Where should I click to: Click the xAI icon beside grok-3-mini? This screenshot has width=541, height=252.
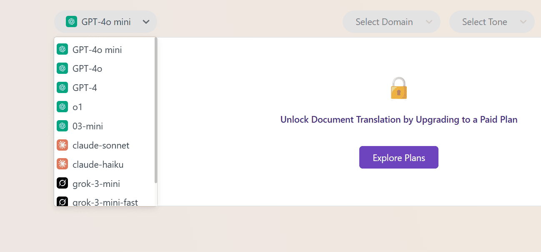click(x=62, y=184)
